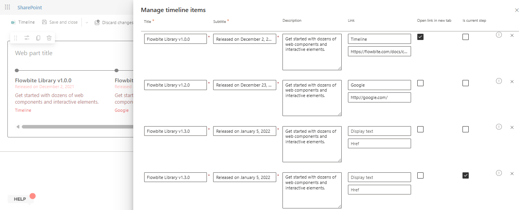Image resolution: width=526 pixels, height=210 pixels.
Task: Remove the Flowbite Library v1.2.0 row
Action: pos(512,82)
